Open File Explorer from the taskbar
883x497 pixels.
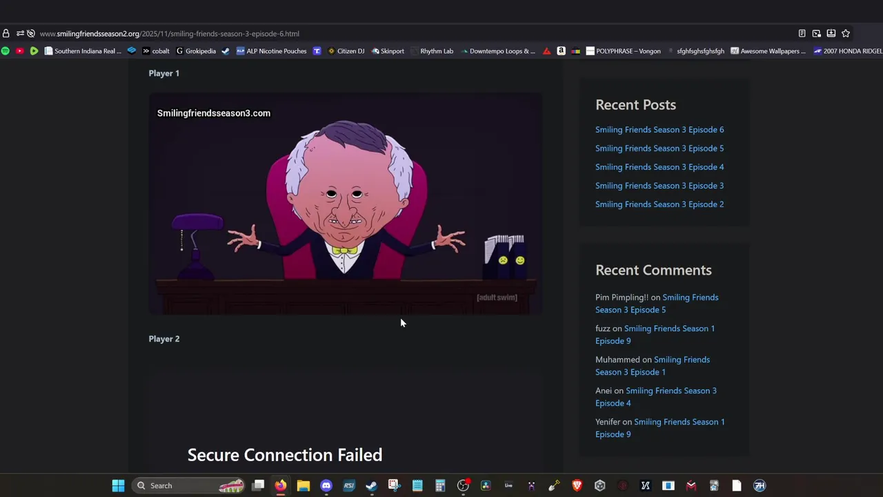[x=304, y=485]
